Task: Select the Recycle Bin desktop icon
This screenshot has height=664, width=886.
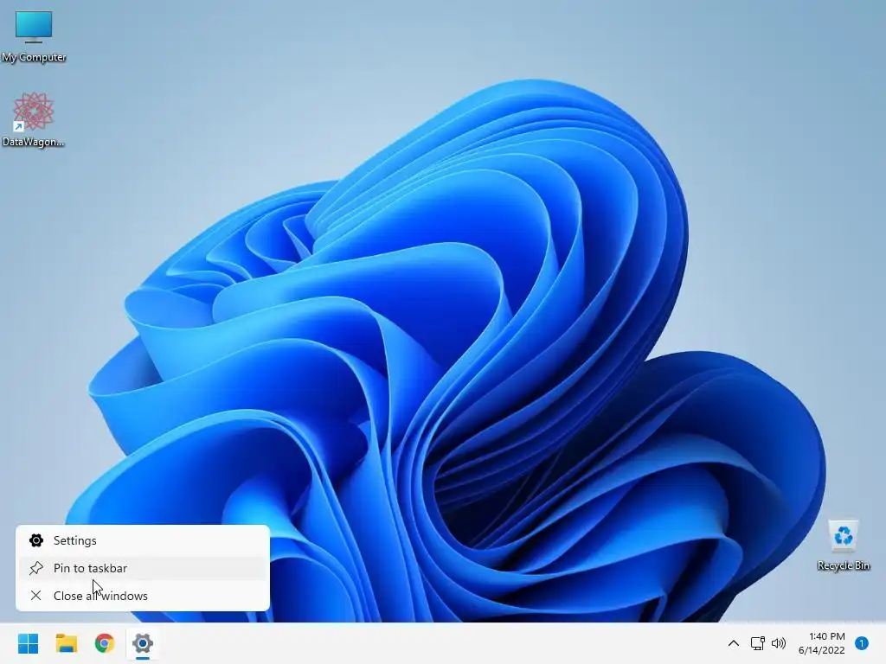Action: (843, 545)
